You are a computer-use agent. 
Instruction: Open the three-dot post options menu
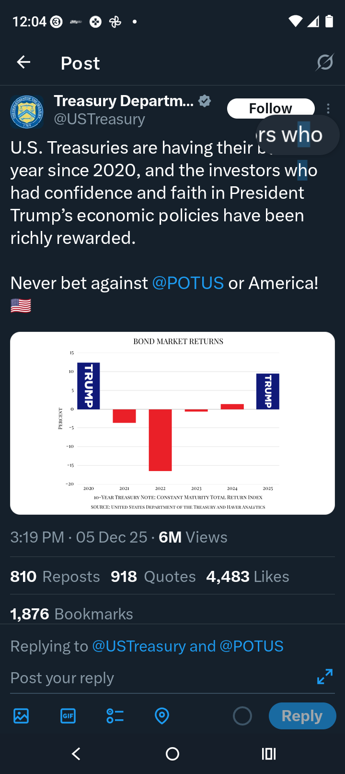tap(328, 109)
